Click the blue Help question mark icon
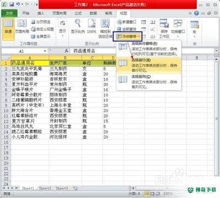The width and height of the screenshot is (220, 198). pyautogui.click(x=196, y=13)
